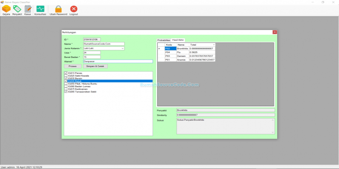Click the Total column sort arrow
The width and height of the screenshot is (339, 169).
click(x=213, y=45)
